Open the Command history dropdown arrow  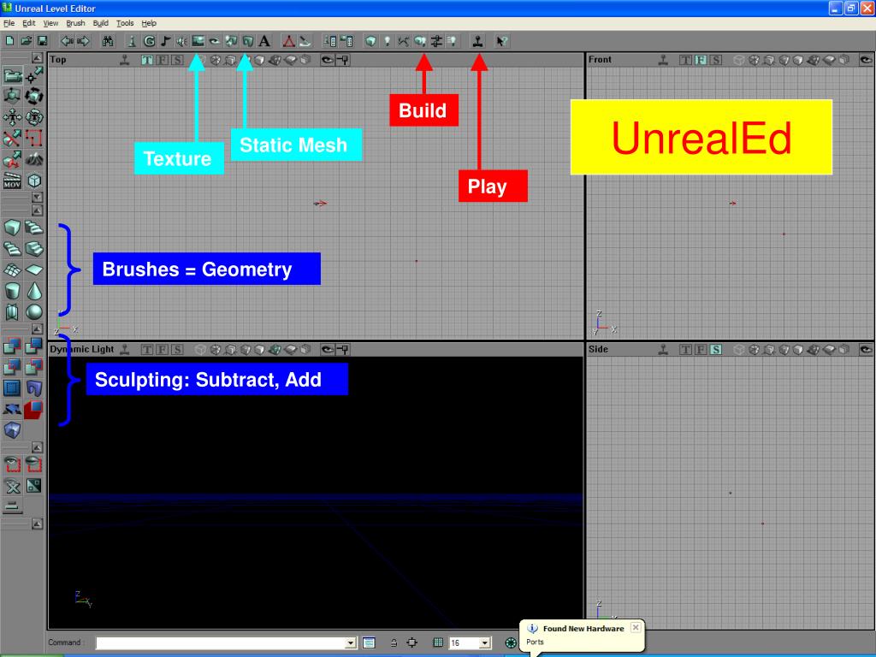[351, 642]
